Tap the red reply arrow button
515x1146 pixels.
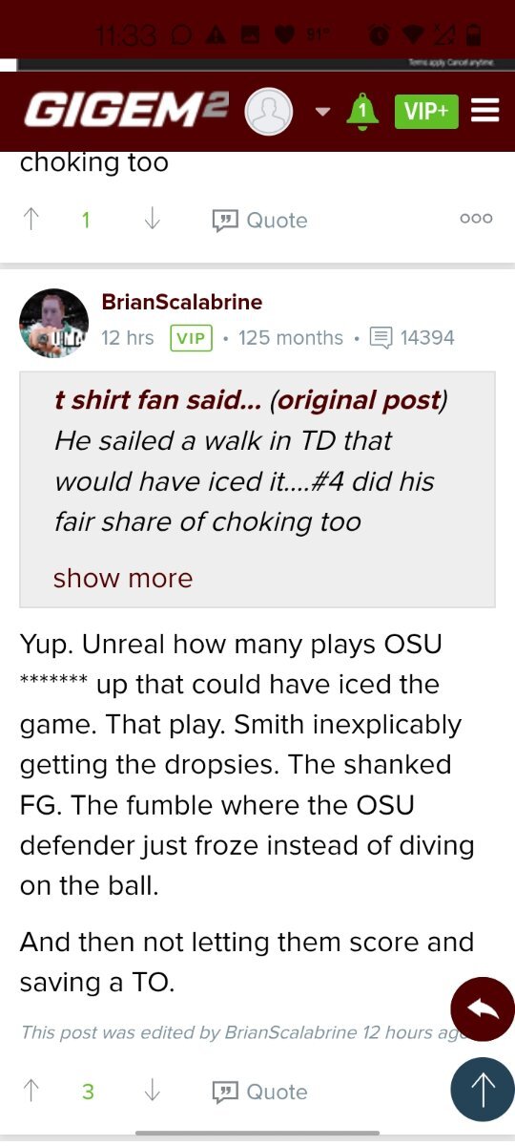pyautogui.click(x=483, y=1008)
